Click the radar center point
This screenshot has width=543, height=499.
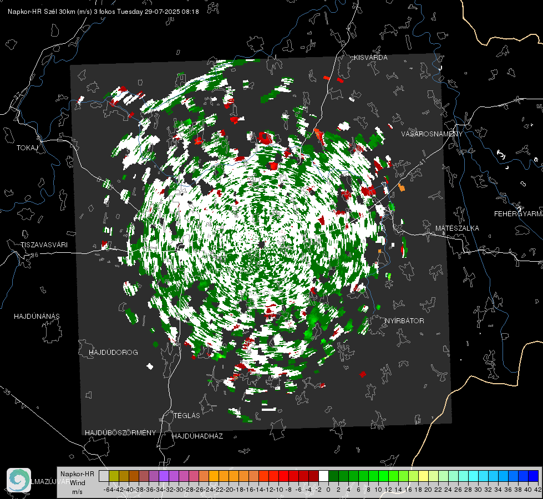262,245
